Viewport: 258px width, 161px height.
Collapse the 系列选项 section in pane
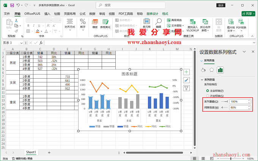(202, 80)
